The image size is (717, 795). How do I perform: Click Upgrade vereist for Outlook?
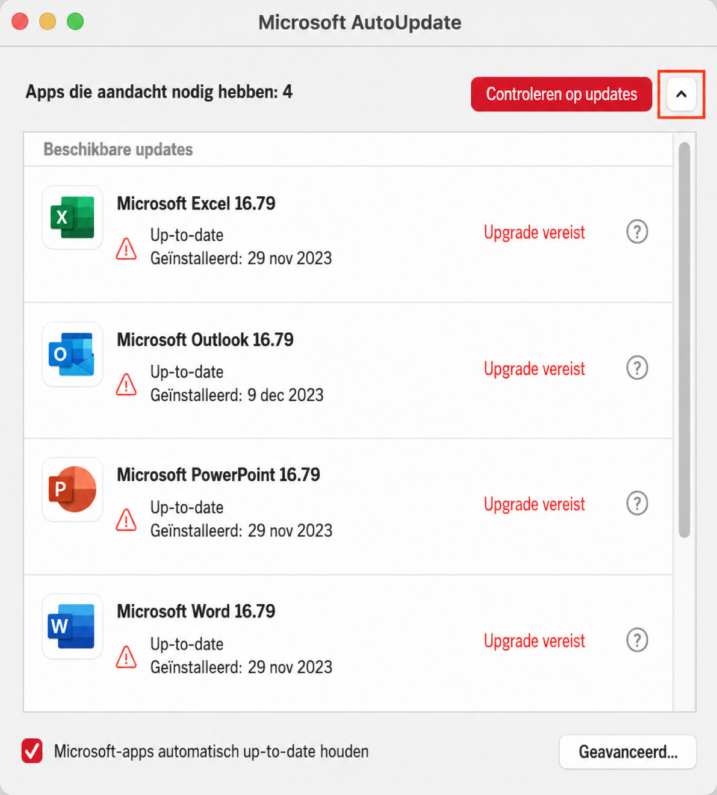(534, 368)
